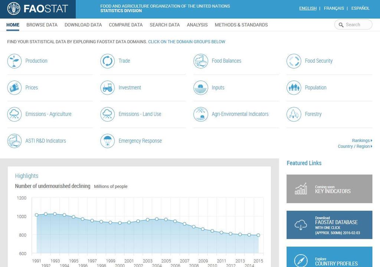The width and height of the screenshot is (380, 267).
Task: Click the 1991 data point on chart
Action: 37,215
